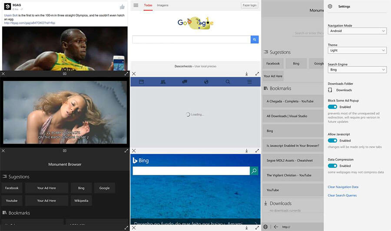Open the hamburger menu on Google page
391x231 pixels.
tap(136, 5)
